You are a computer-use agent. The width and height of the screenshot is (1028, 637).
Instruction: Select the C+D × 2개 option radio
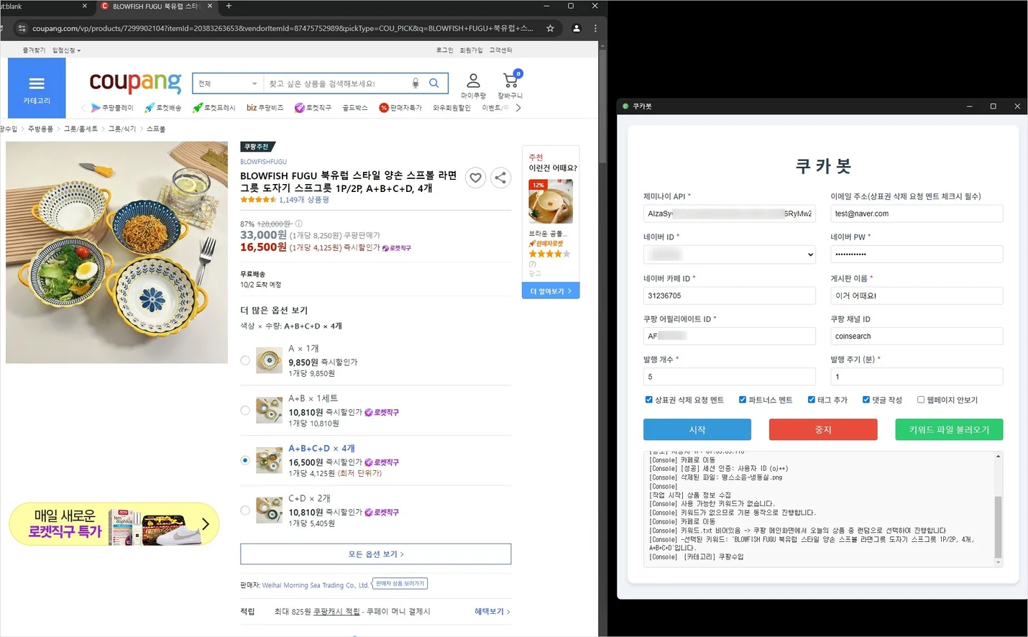[x=245, y=510]
